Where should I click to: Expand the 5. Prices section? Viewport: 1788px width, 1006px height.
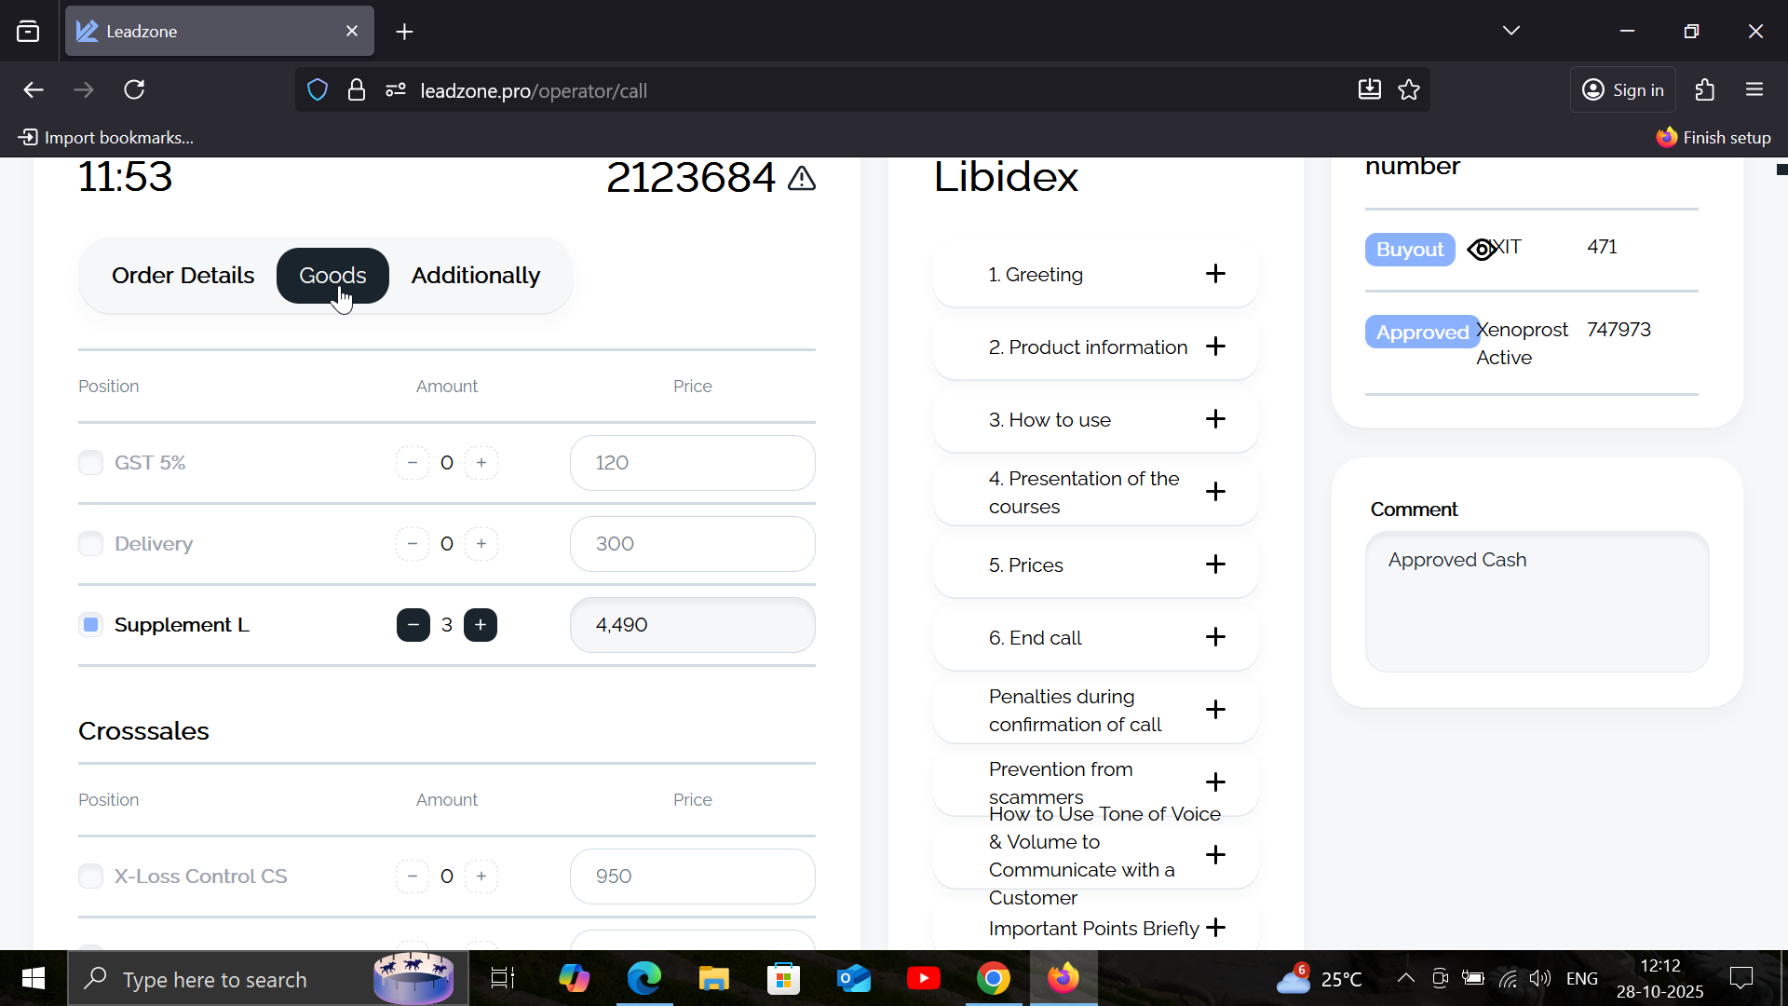tap(1214, 564)
